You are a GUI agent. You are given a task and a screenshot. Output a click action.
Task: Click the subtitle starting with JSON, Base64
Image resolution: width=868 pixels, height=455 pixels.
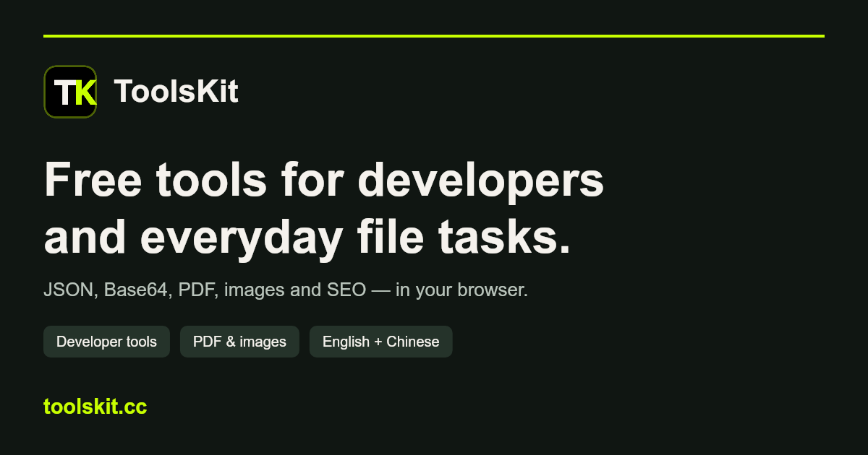click(x=286, y=290)
